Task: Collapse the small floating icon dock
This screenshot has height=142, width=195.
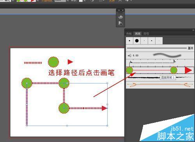Action: coord(119,10)
